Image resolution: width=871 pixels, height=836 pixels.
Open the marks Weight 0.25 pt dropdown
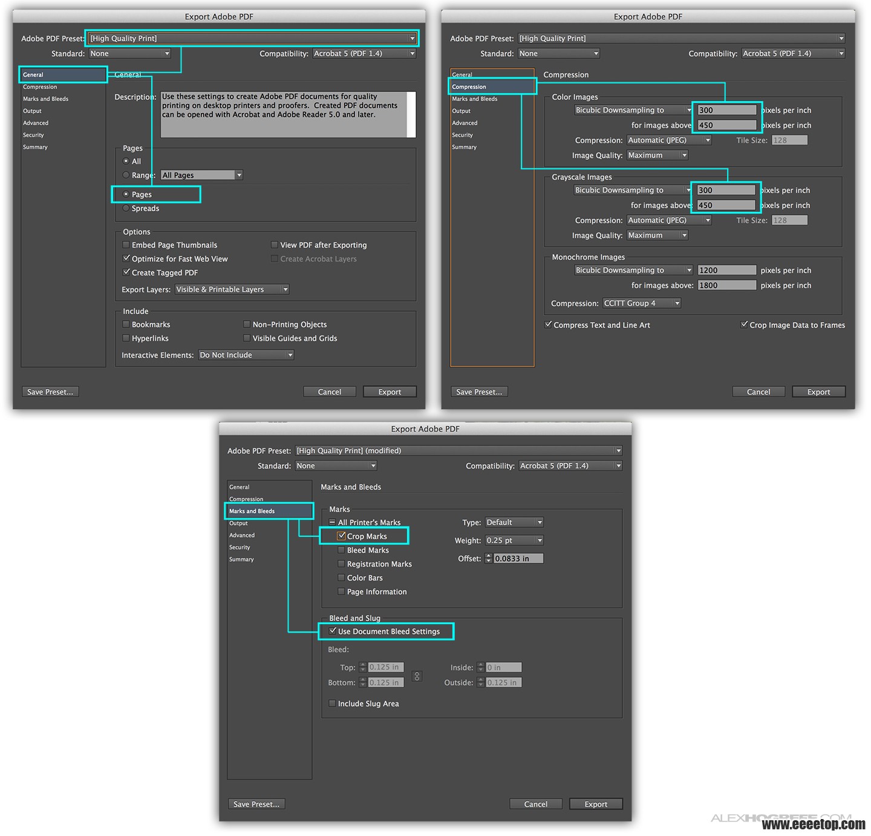click(514, 540)
